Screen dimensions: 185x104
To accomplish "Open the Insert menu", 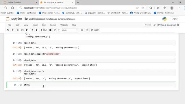I will [x=35, y=25].
